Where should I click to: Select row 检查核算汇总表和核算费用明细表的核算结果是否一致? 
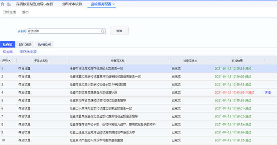click(138, 77)
